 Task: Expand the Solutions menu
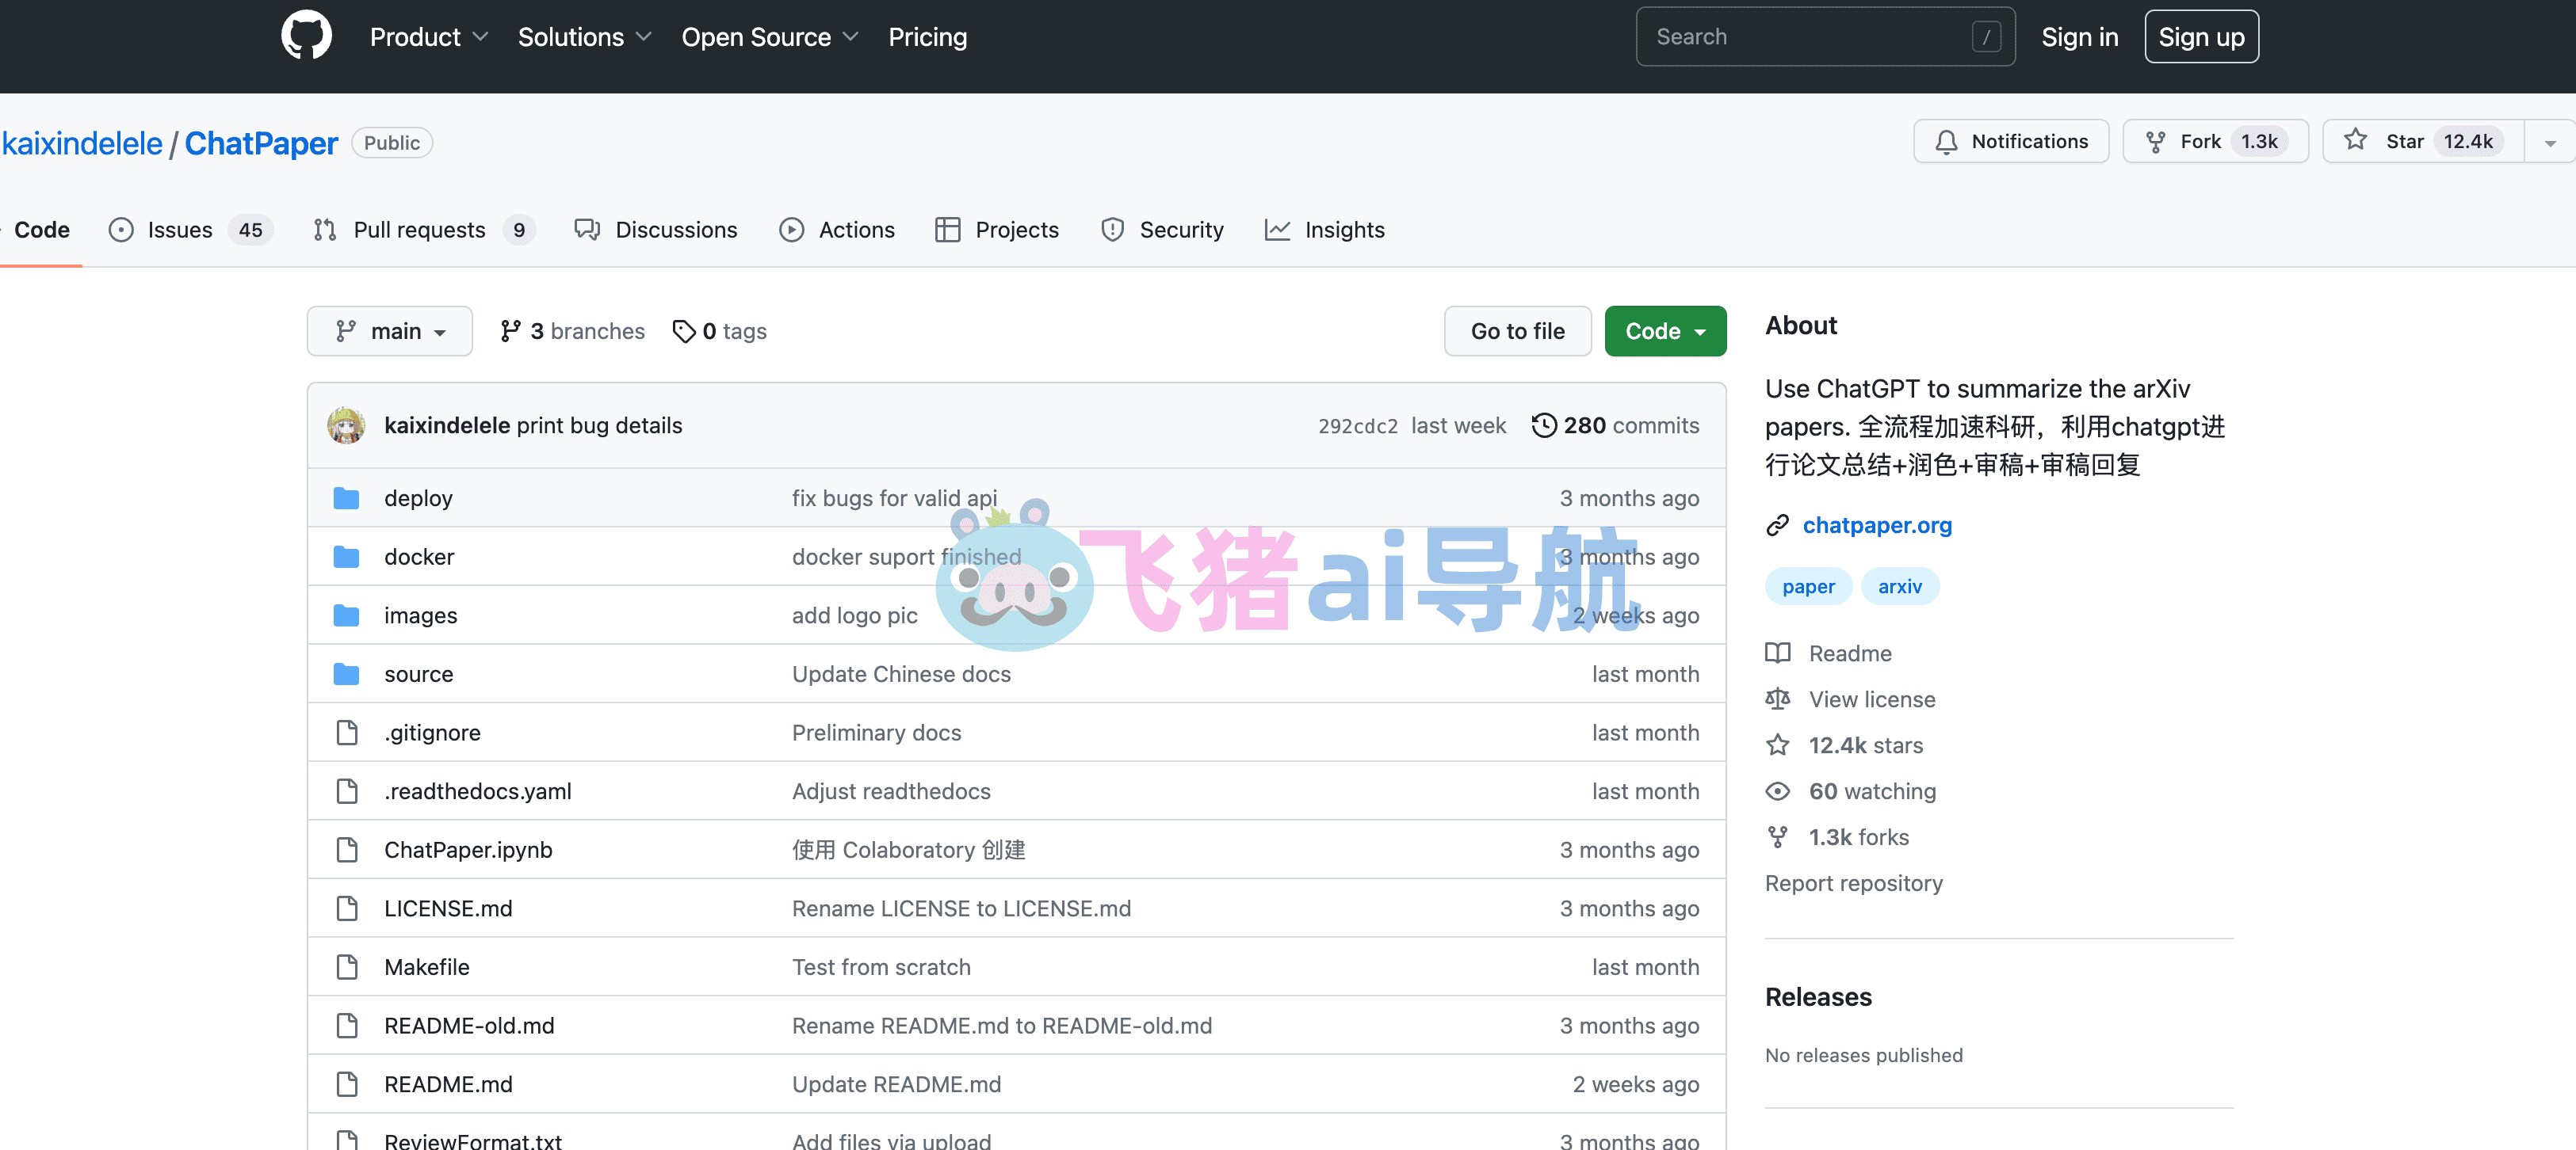point(584,37)
